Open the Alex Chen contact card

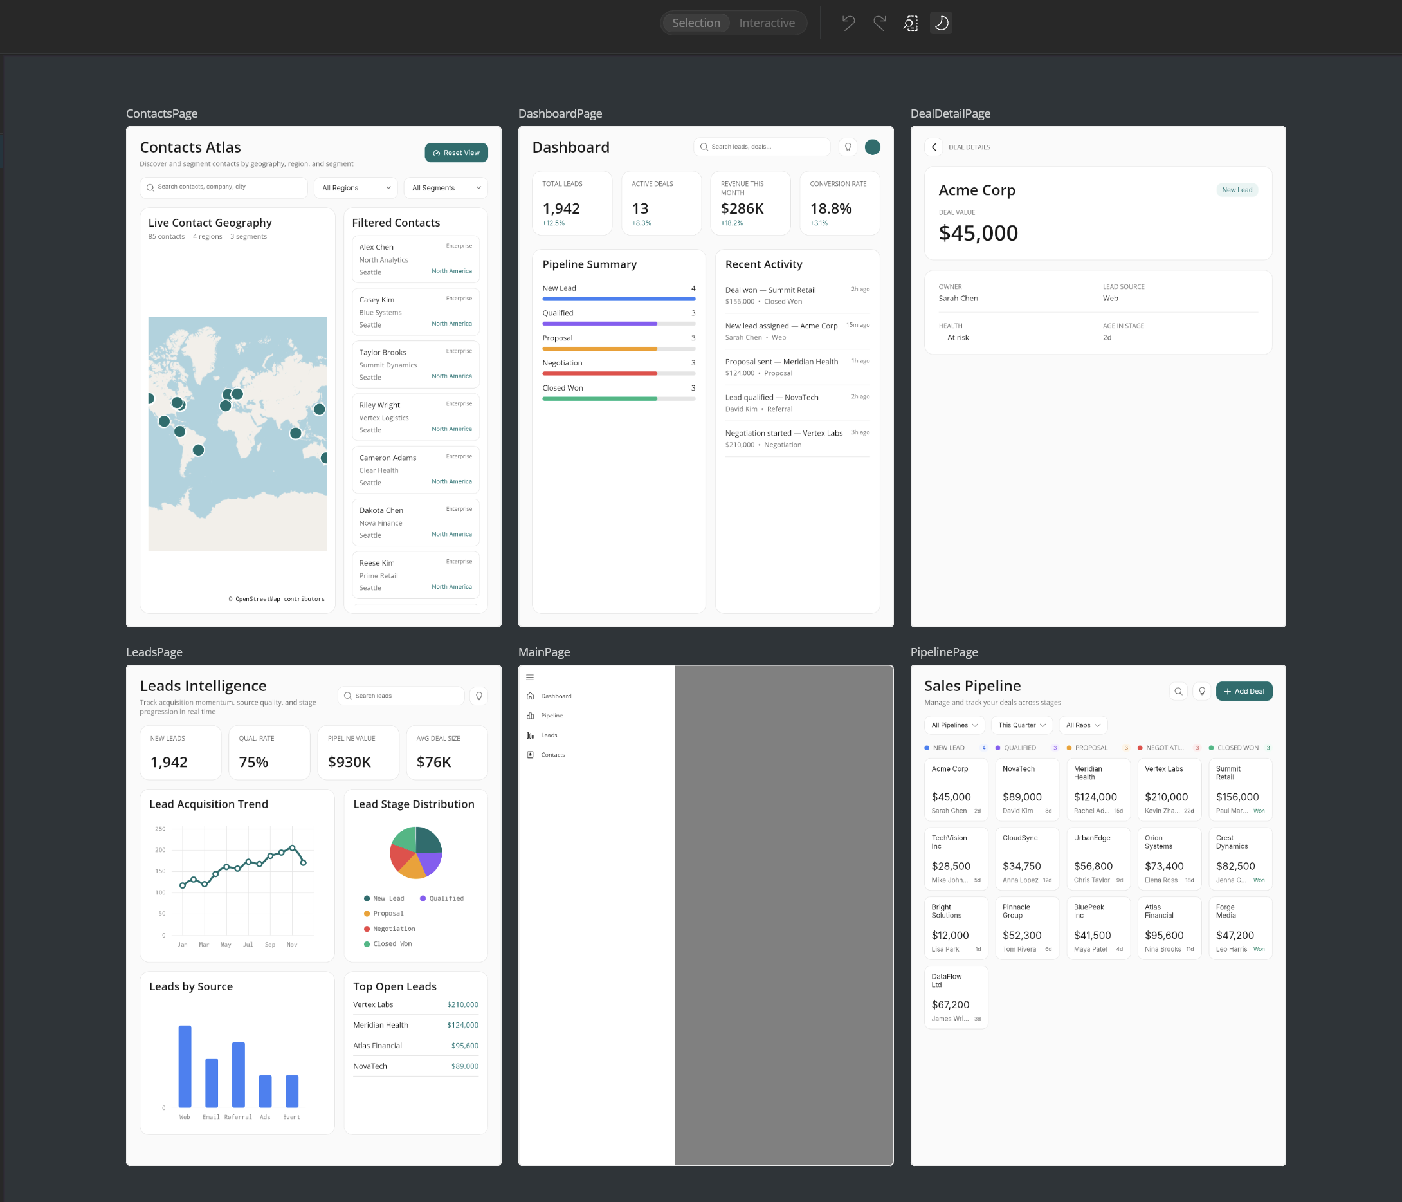pyautogui.click(x=415, y=259)
